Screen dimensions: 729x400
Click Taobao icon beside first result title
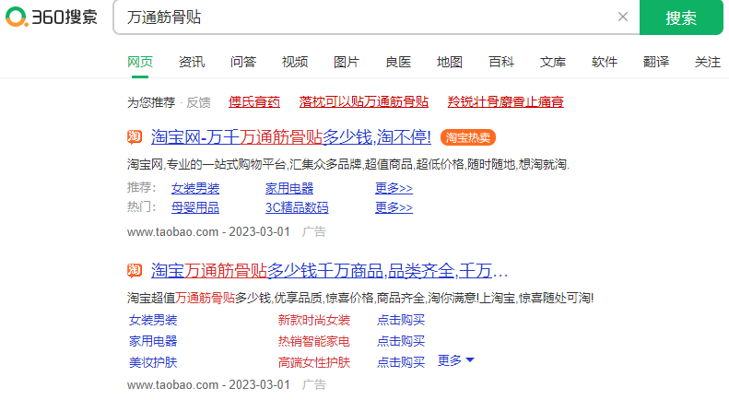point(135,136)
